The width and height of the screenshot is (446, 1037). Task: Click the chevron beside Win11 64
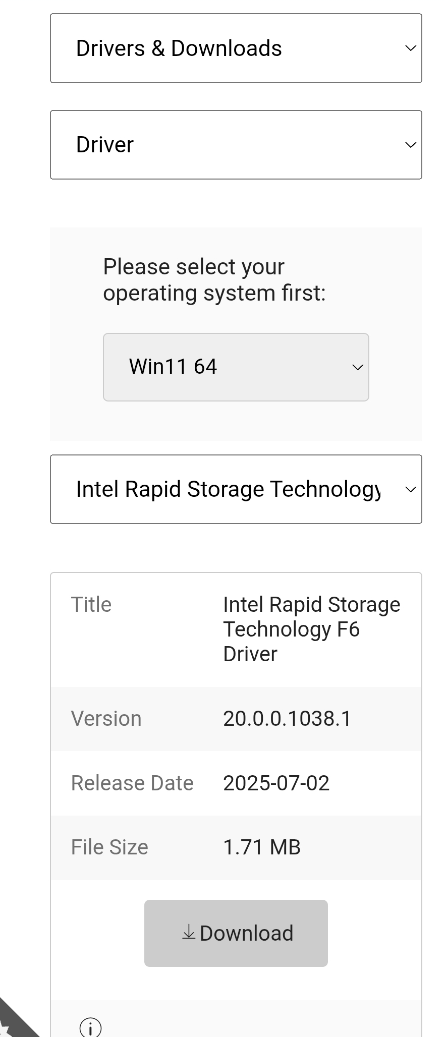[x=358, y=367]
